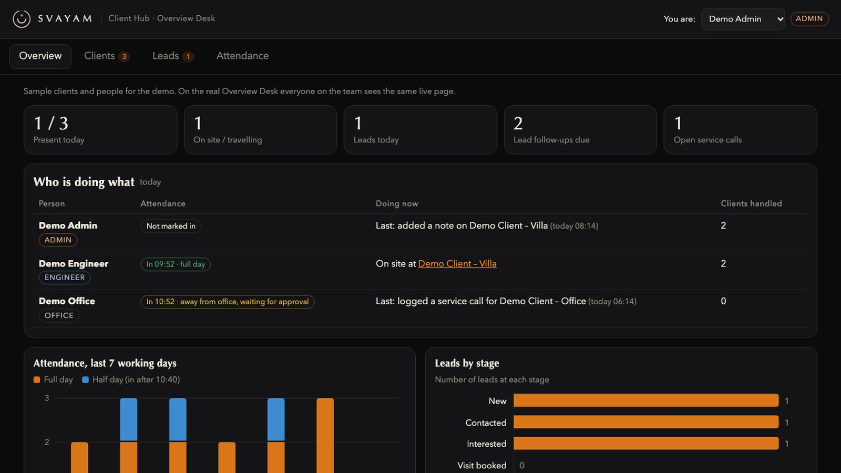Follow the Demo Client - Villa link

(457, 264)
